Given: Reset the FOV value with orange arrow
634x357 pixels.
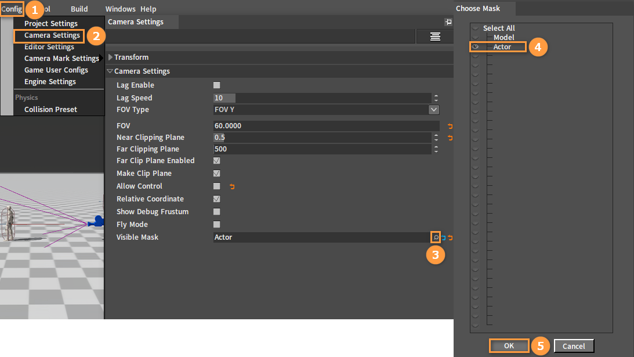Looking at the screenshot, I should [x=450, y=126].
